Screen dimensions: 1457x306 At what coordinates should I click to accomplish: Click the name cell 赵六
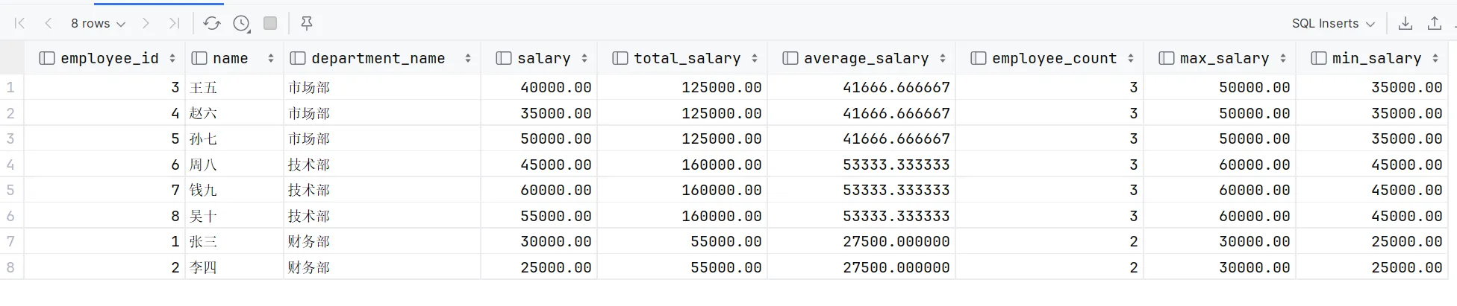pos(234,113)
